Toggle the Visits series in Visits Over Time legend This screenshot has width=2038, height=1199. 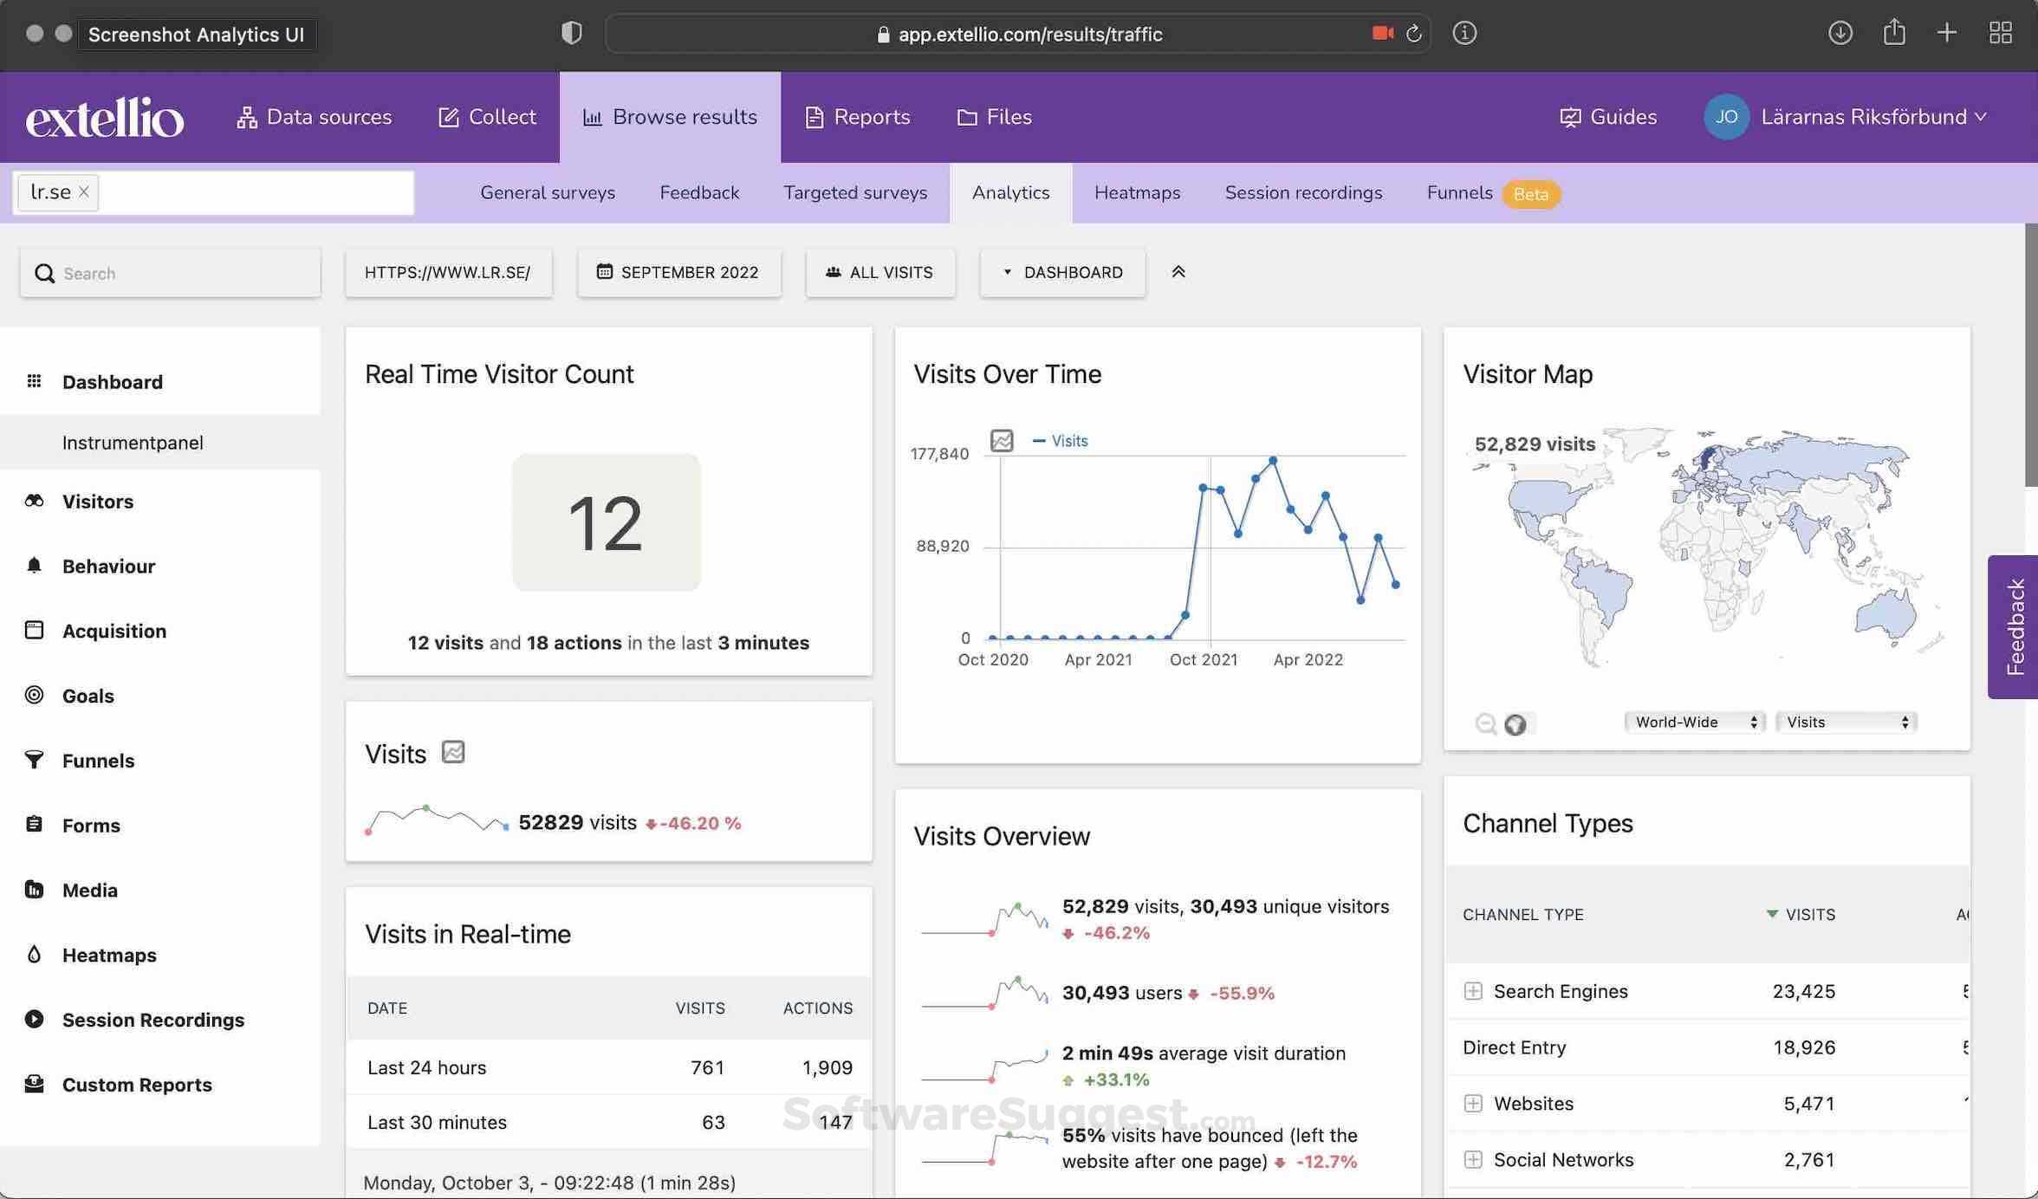(1059, 440)
